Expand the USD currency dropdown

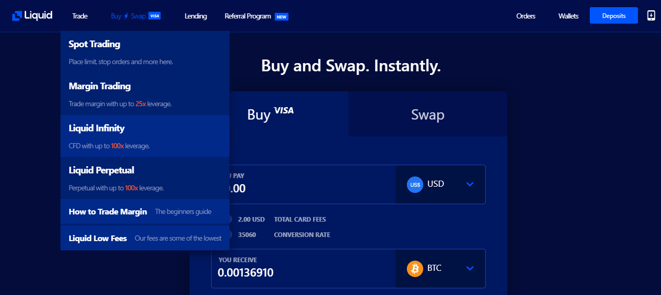[470, 184]
